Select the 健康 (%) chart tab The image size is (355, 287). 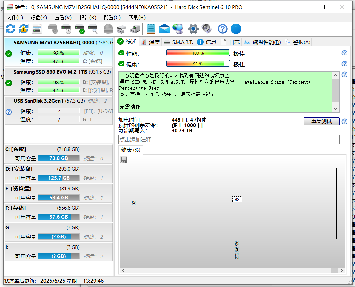pyautogui.click(x=131, y=150)
